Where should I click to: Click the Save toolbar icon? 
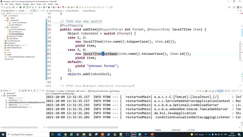click(x=7, y=7)
